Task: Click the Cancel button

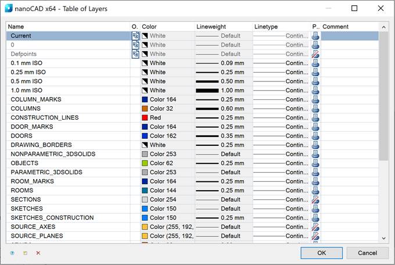Action: [x=367, y=253]
